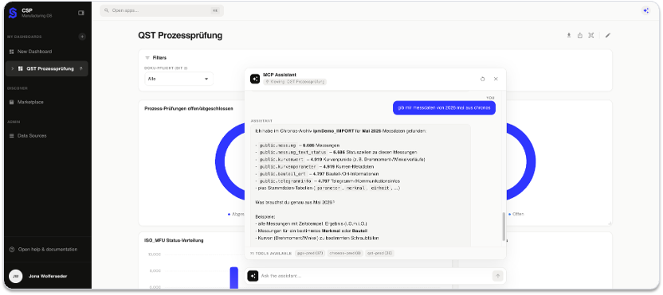Open the Doku-Pflicht 'Alle' dropdown
The image size is (663, 295).
pyautogui.click(x=178, y=79)
